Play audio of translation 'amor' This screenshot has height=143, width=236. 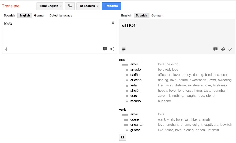point(223,49)
